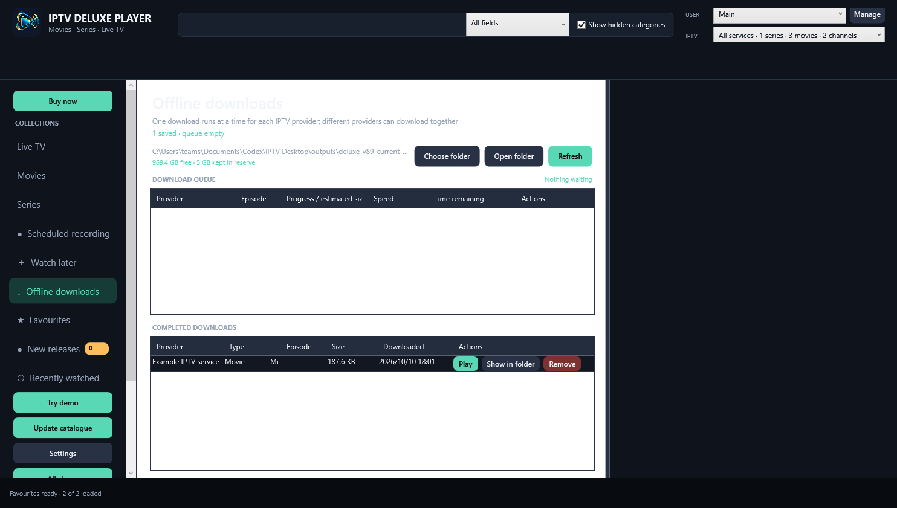This screenshot has height=508, width=897.
Task: Refresh the offline downloads list
Action: click(x=570, y=156)
